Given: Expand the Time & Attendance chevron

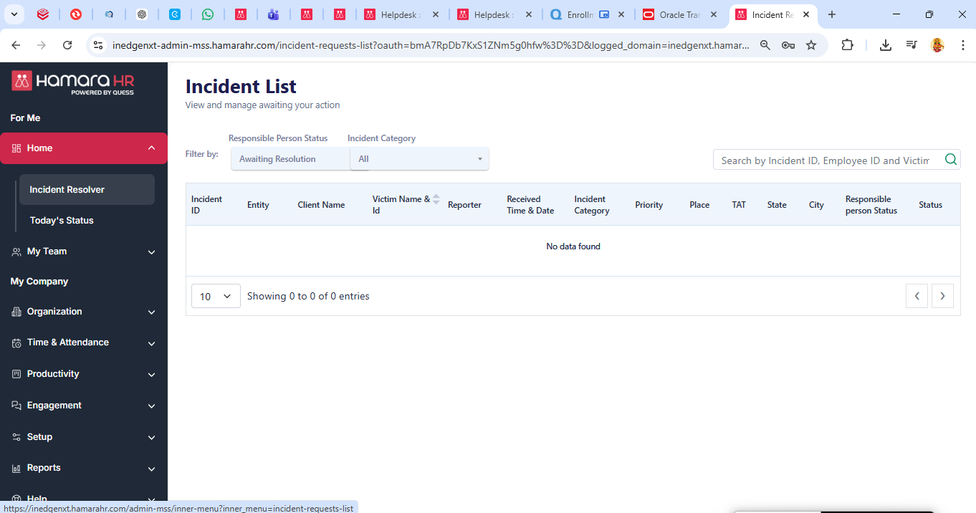Looking at the screenshot, I should click(151, 344).
